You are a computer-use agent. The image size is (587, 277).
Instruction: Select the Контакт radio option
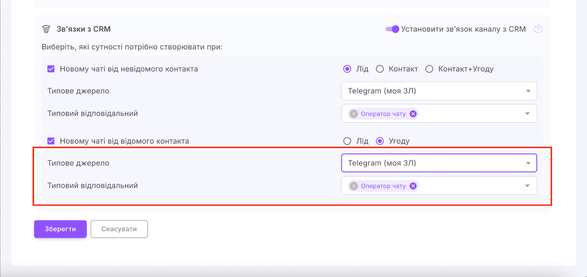[x=380, y=69]
